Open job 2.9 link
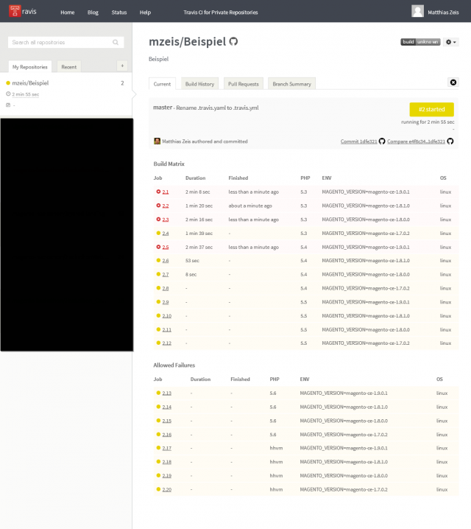This screenshot has height=529, width=471. tap(166, 302)
